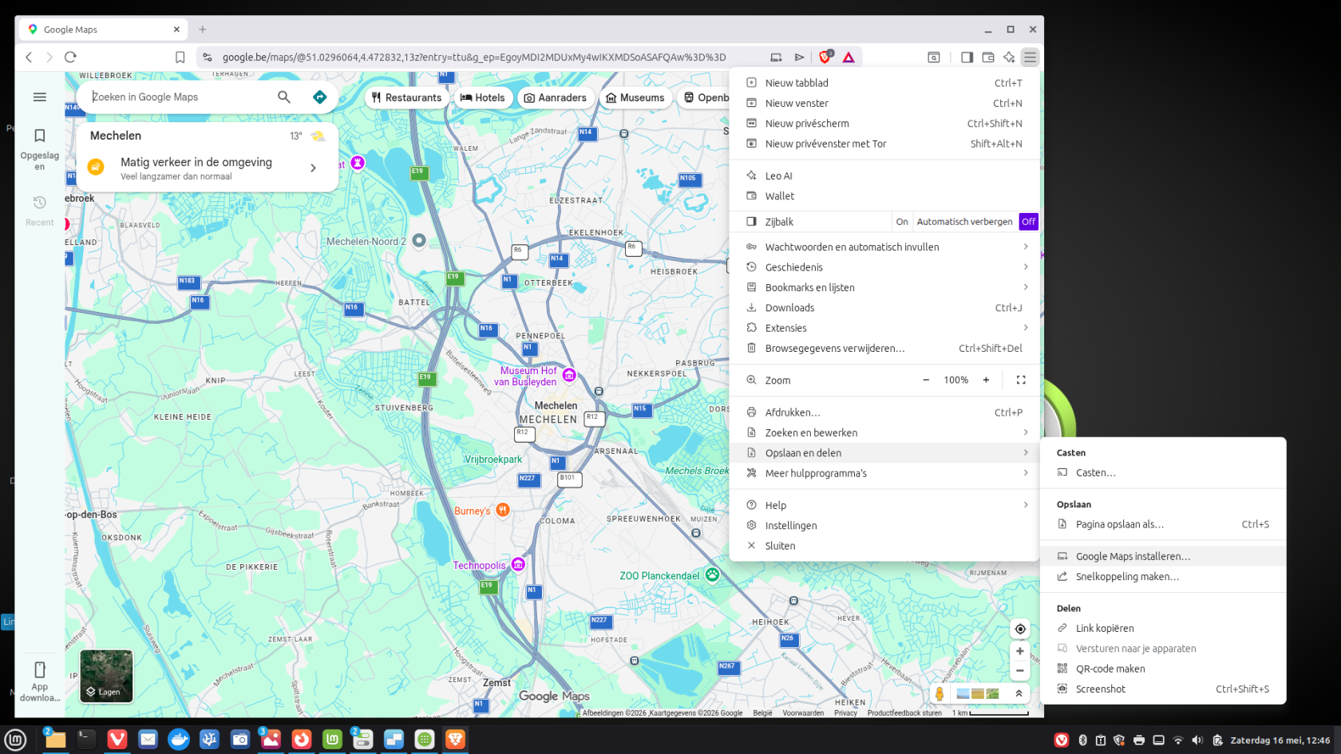
Task: Expand the Help submenu
Action: [x=884, y=505]
